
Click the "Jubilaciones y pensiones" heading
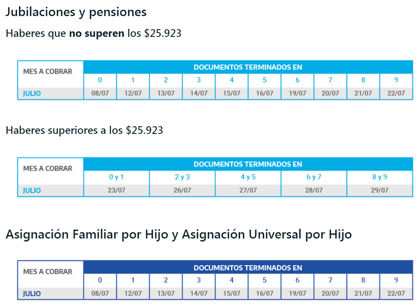[x=76, y=12]
